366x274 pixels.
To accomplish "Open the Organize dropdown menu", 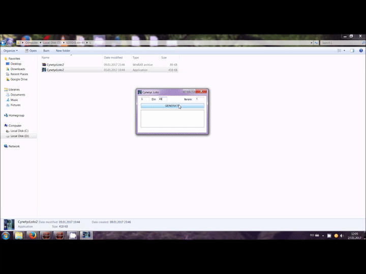I will (x=10, y=51).
